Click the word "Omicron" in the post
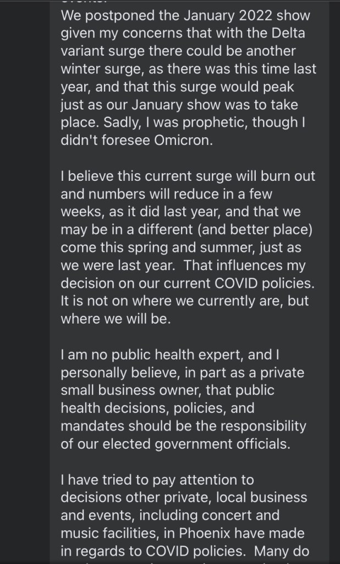Image resolution: width=340 pixels, height=564 pixels. coord(184,141)
